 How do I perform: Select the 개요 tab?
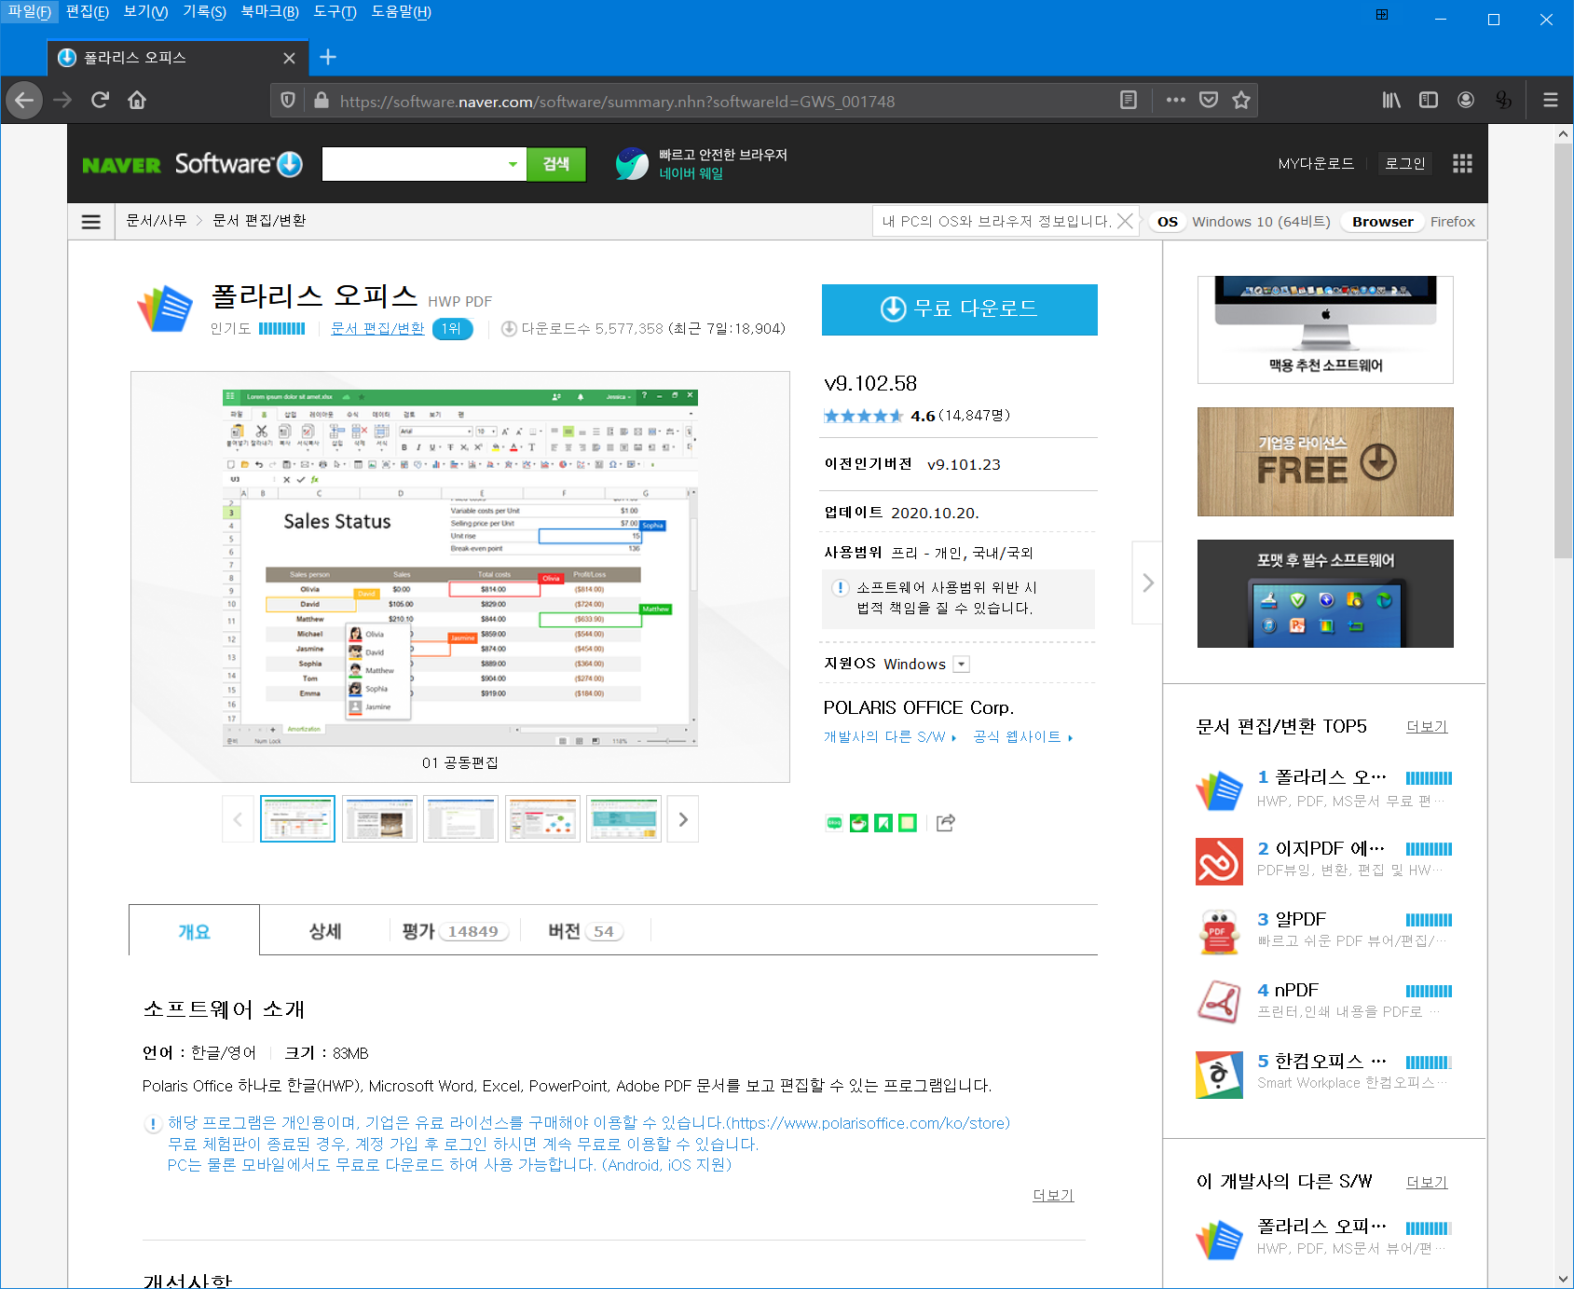coord(194,931)
